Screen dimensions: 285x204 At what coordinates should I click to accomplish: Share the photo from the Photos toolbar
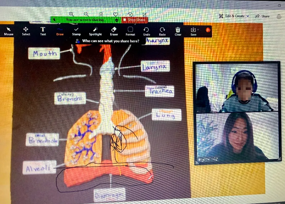[262, 16]
